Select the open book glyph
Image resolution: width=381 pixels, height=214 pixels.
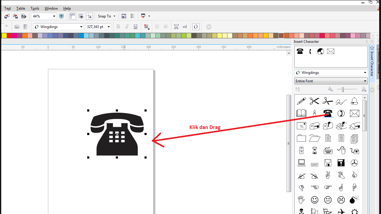point(301,113)
